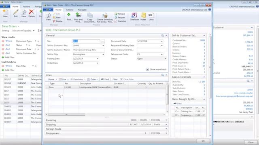Open Line menu in Lines toolbar
The height and width of the screenshot is (145, 259).
(x=64, y=79)
